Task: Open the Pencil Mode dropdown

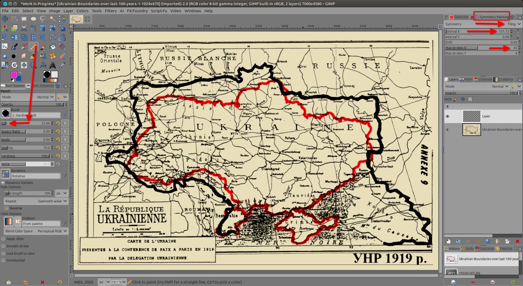Action: [x=28, y=97]
